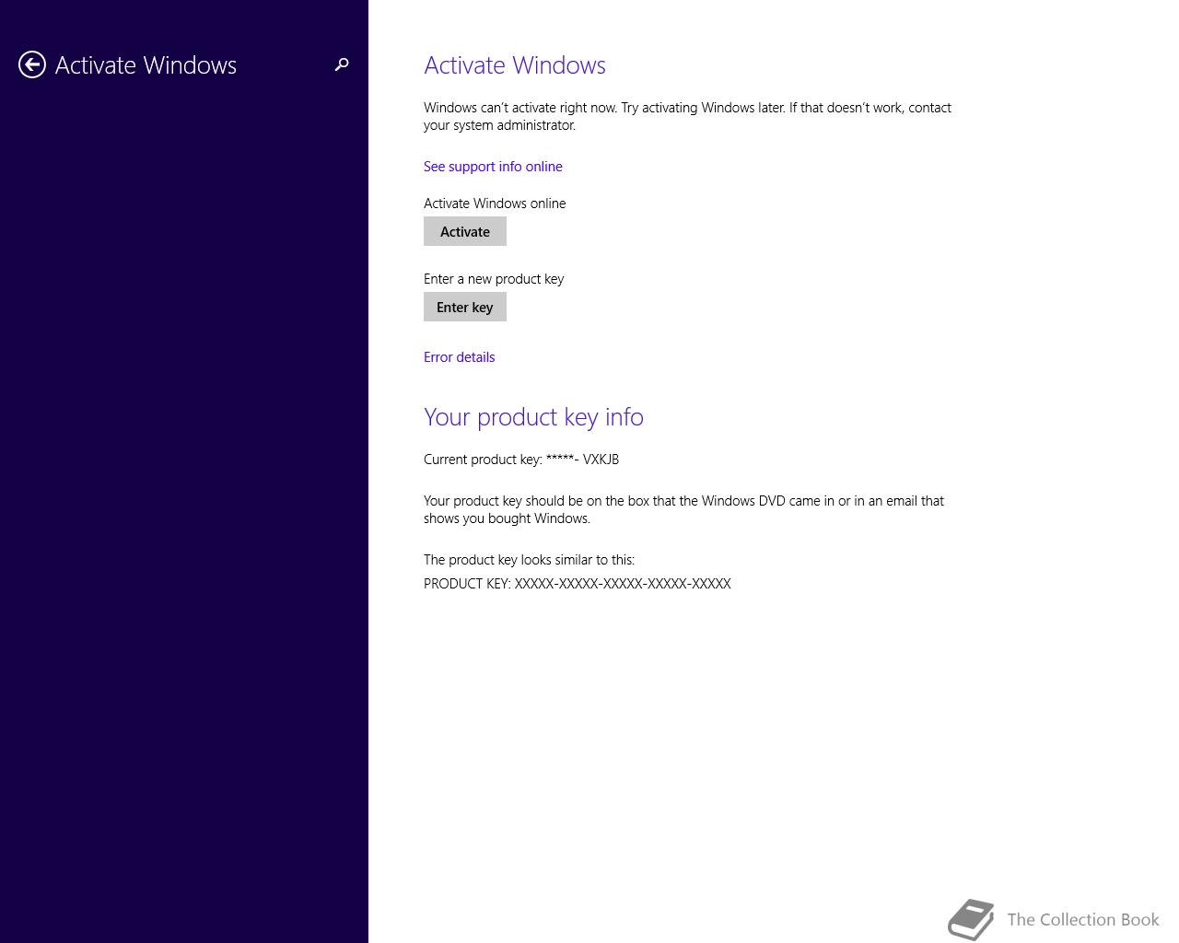Click the Windows can't activate right now message
1179x943 pixels.
[687, 116]
